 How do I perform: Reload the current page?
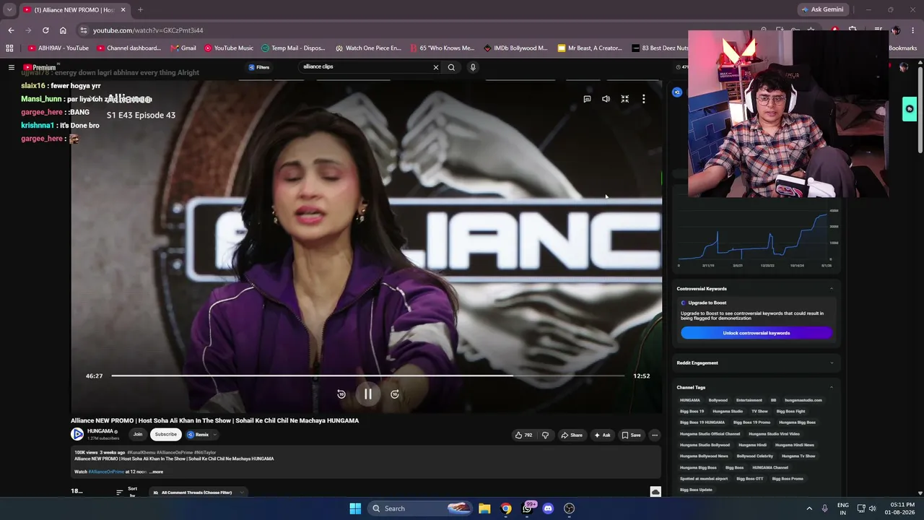pyautogui.click(x=45, y=30)
